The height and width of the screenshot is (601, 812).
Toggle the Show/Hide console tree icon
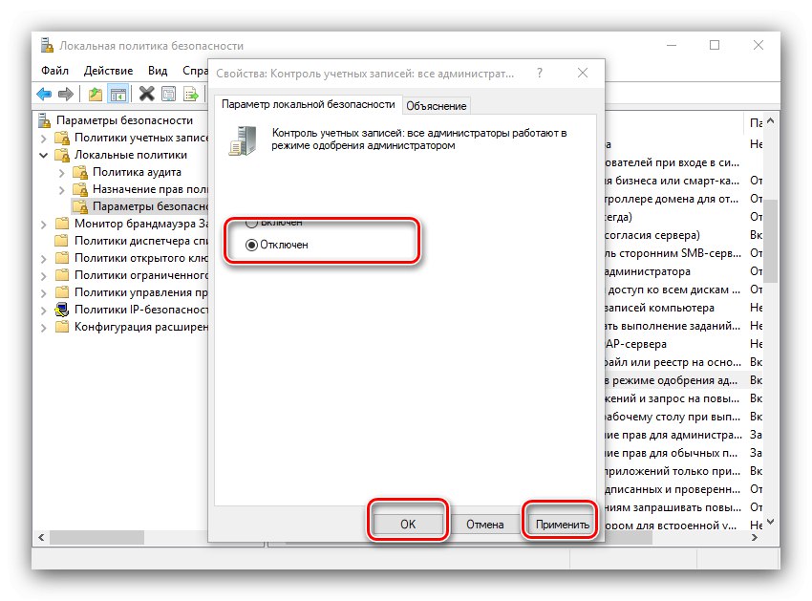[x=118, y=94]
